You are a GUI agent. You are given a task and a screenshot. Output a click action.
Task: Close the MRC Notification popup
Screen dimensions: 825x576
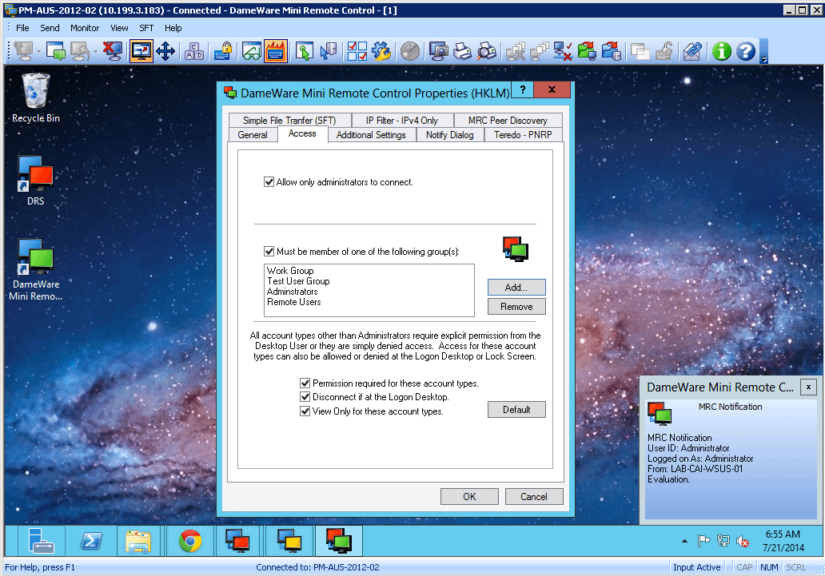808,387
